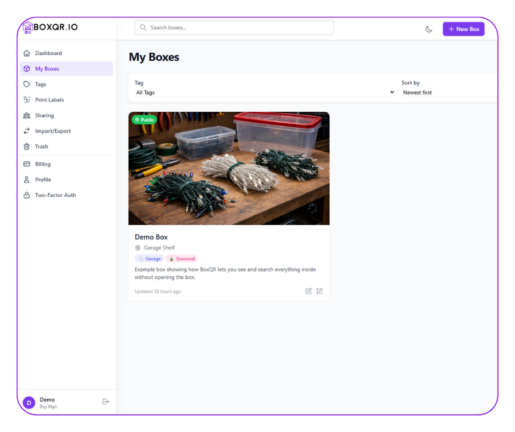This screenshot has width=515, height=432.
Task: Open the QR code icon on Demo Box
Action: coord(319,291)
